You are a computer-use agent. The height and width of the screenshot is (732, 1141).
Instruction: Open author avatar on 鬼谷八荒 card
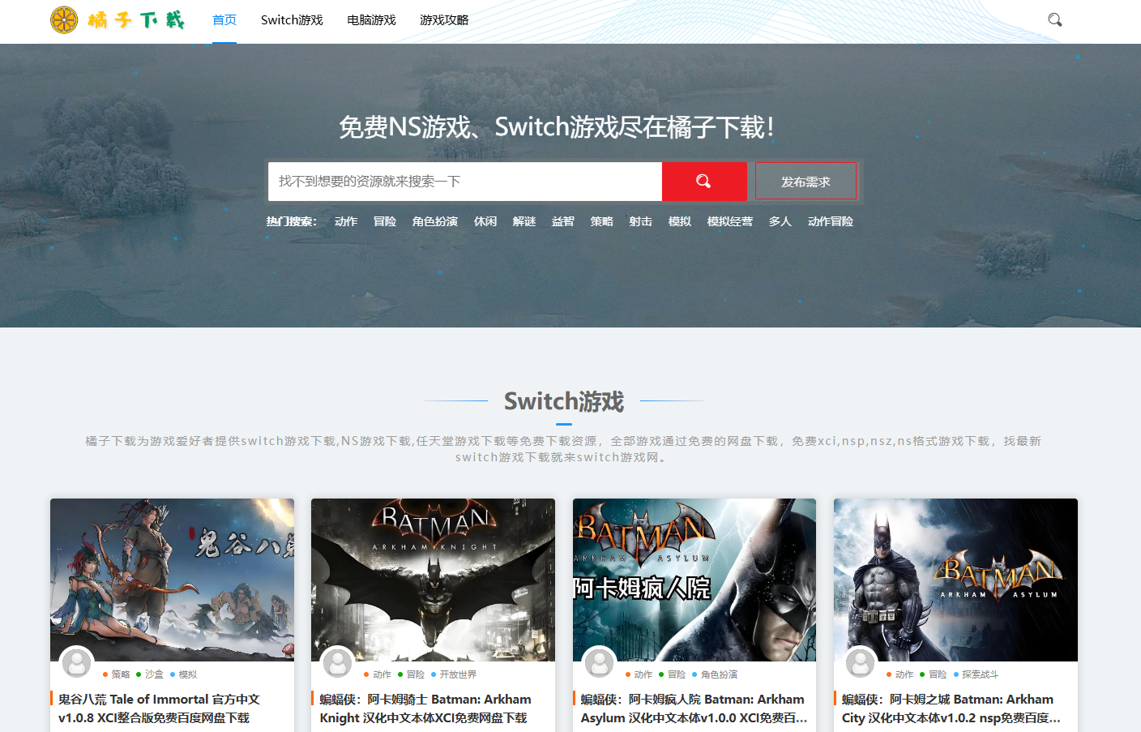(x=77, y=663)
